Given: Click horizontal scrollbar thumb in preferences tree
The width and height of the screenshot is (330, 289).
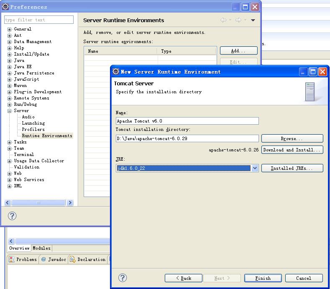Looking at the screenshot, I should pos(38,203).
